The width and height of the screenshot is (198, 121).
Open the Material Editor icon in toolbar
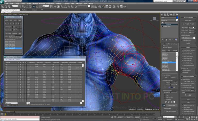tap(114, 6)
